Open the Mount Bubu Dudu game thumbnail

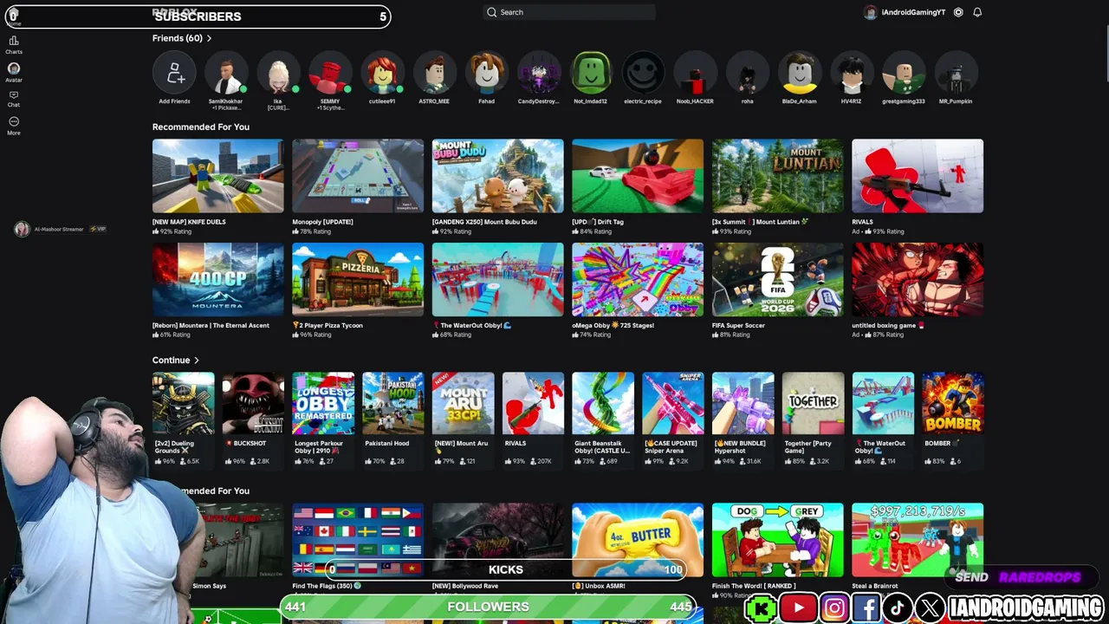(498, 176)
